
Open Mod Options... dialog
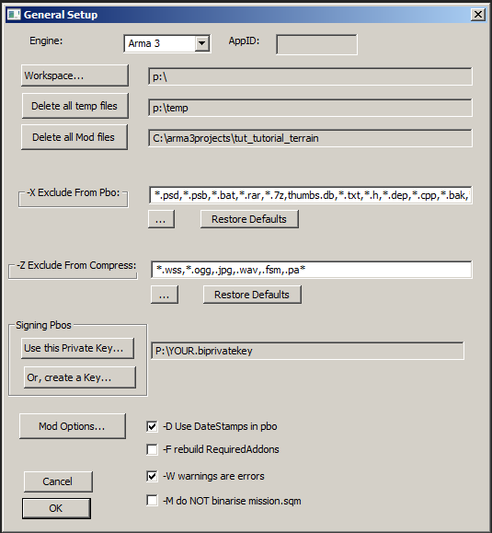point(73,426)
